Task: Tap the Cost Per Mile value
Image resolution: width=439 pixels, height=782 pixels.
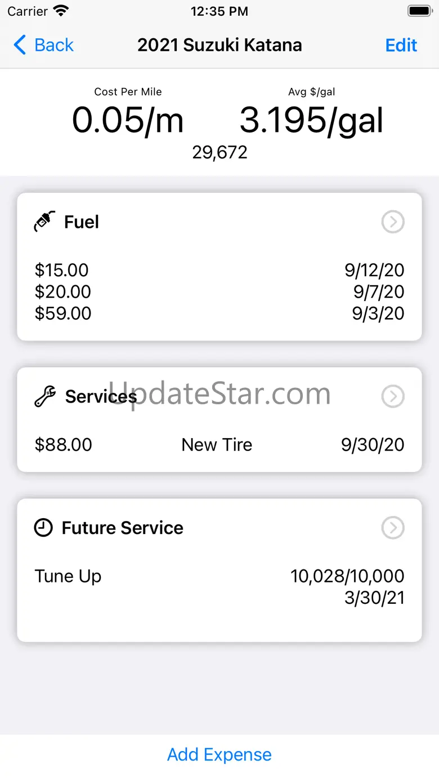Action: 128,120
